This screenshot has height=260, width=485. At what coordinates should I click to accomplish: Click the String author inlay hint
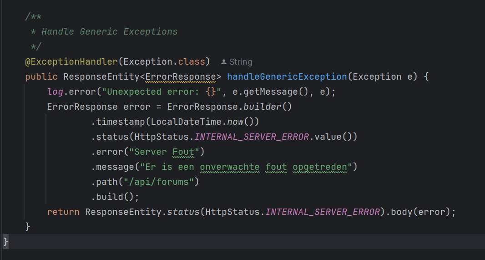pyautogui.click(x=240, y=62)
